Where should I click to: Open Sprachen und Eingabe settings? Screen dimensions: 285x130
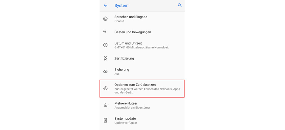[131, 17]
